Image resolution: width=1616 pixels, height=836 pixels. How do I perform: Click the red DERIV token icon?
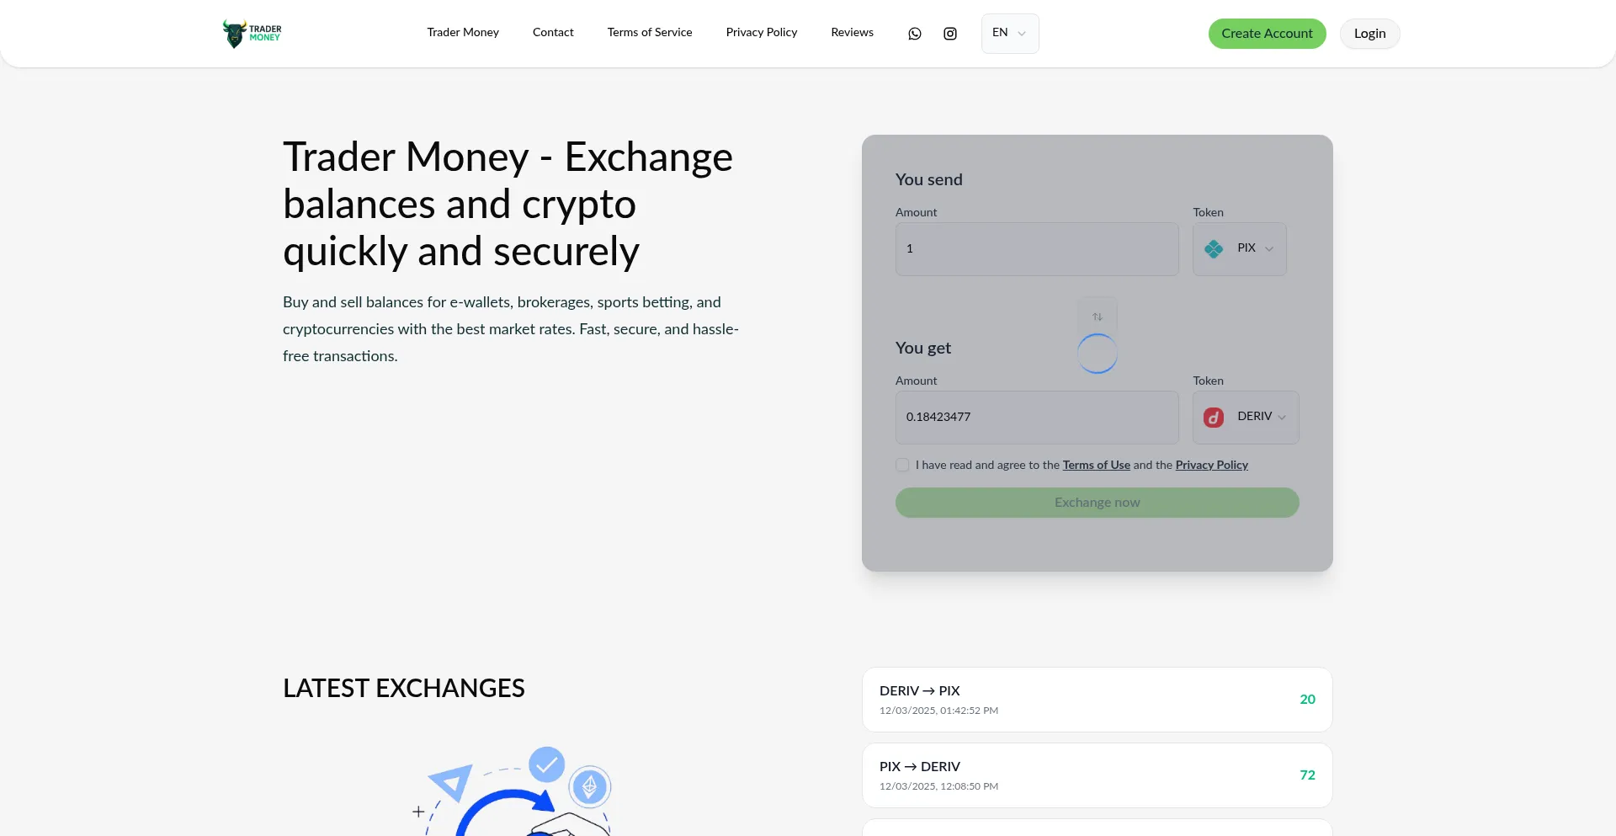click(1214, 418)
